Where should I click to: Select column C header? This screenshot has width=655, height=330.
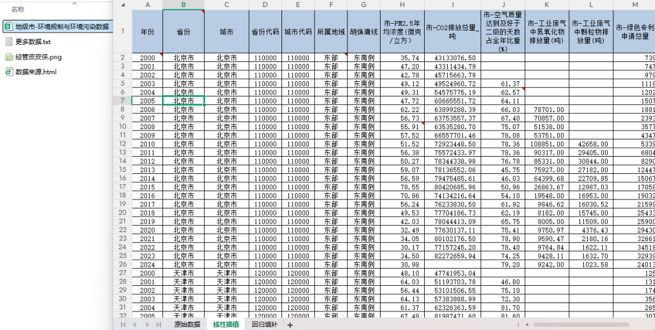point(226,5)
